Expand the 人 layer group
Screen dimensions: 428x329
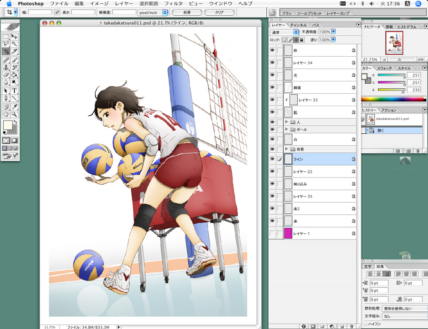tap(286, 122)
